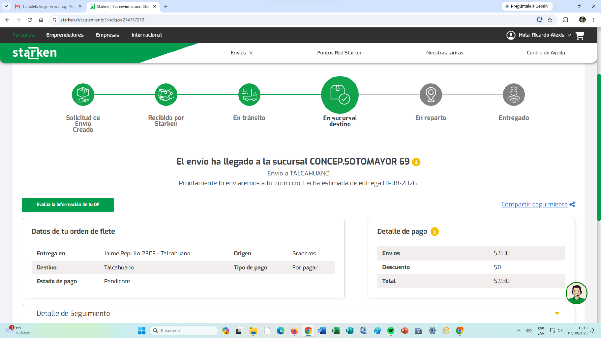Click the ESP LAA language indicator

coord(541,331)
